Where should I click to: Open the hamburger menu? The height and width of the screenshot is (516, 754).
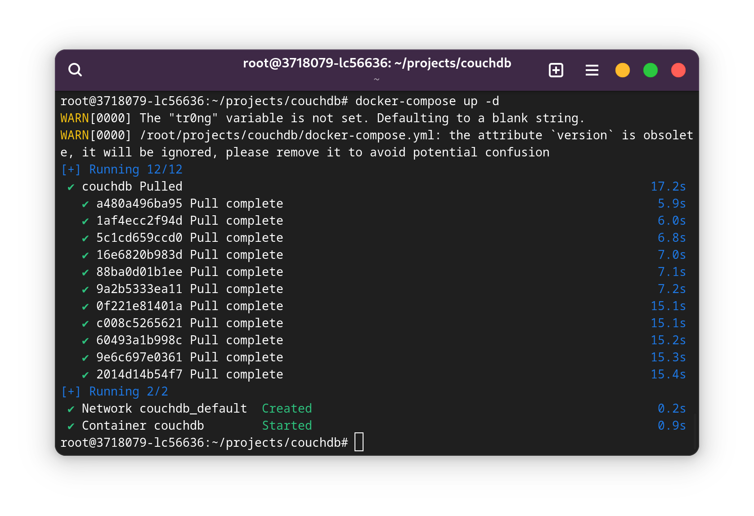coord(592,70)
